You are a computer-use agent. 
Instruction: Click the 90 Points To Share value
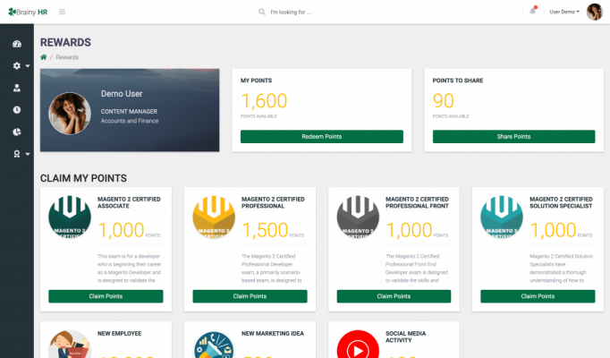pyautogui.click(x=443, y=101)
